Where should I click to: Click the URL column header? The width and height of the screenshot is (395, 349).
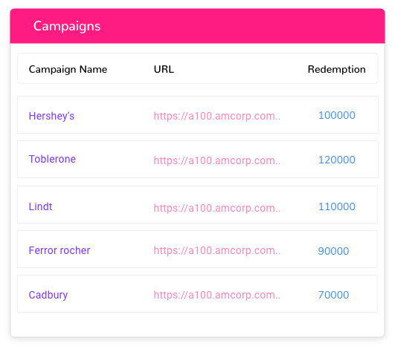pyautogui.click(x=164, y=69)
